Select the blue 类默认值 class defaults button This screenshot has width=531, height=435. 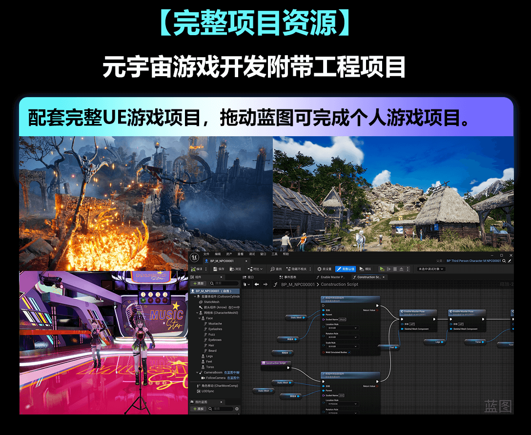pyautogui.click(x=346, y=269)
